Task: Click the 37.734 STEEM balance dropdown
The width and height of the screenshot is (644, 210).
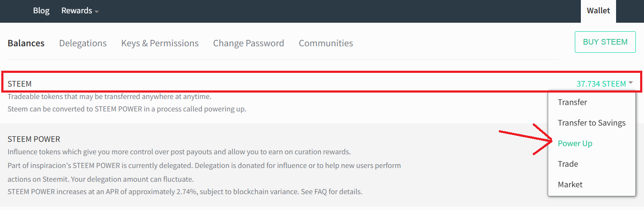Action: (x=601, y=84)
